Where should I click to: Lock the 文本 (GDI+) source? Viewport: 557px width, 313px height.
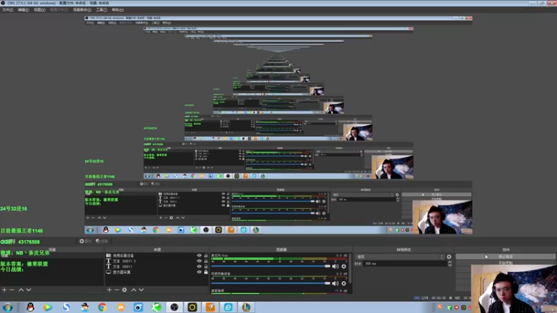[x=205, y=266]
